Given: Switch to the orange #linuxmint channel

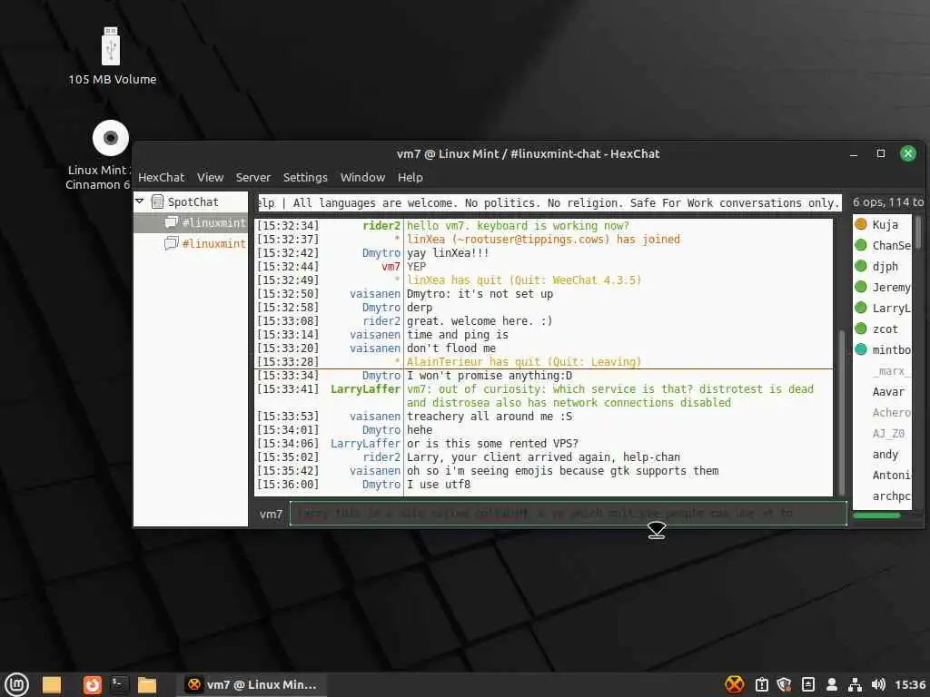Looking at the screenshot, I should 191,243.
